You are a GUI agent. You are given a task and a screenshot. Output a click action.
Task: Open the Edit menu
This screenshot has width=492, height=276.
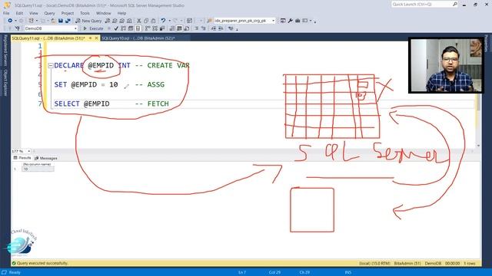click(19, 13)
